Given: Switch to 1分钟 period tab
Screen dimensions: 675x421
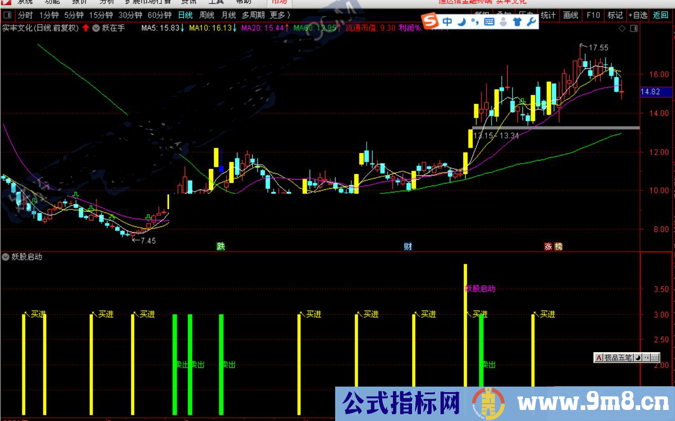Looking at the screenshot, I should [49, 15].
